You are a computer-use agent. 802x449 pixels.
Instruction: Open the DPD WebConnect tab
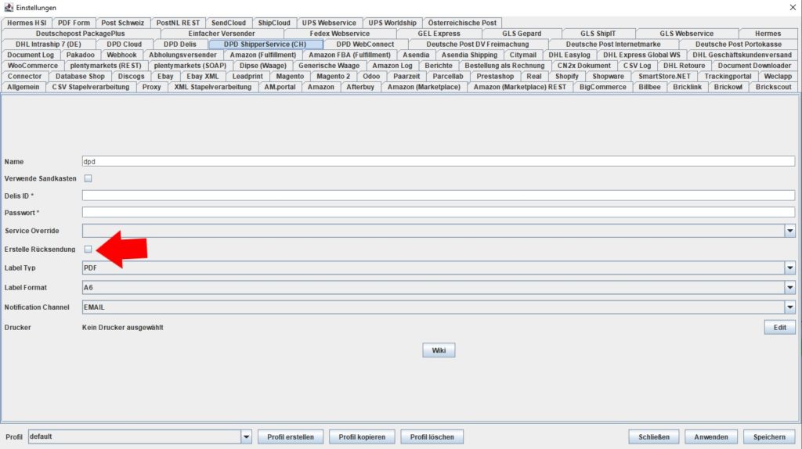tap(365, 45)
